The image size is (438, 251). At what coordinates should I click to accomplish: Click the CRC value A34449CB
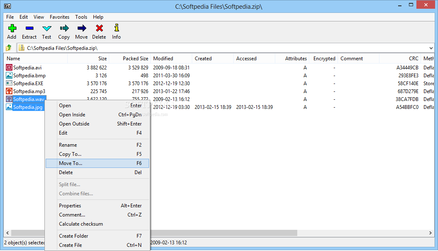407,67
